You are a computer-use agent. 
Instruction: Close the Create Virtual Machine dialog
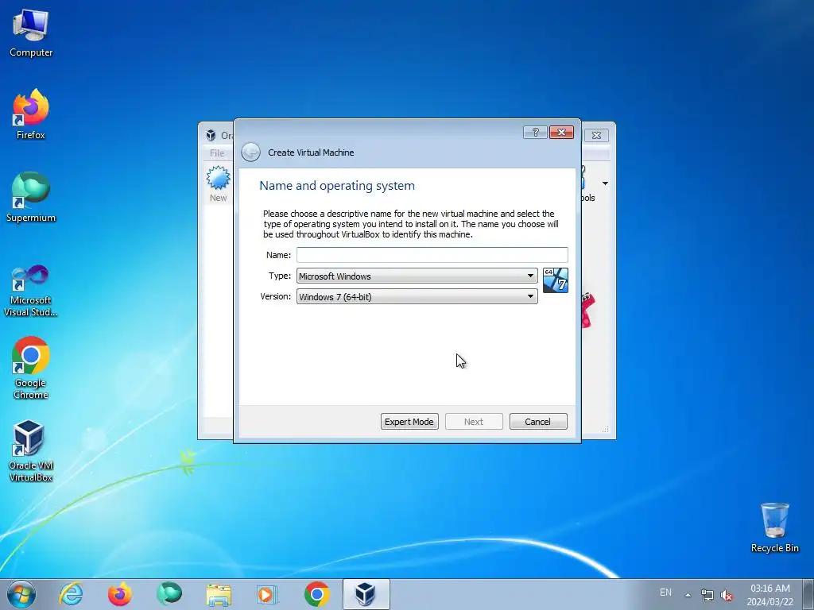[x=561, y=133]
